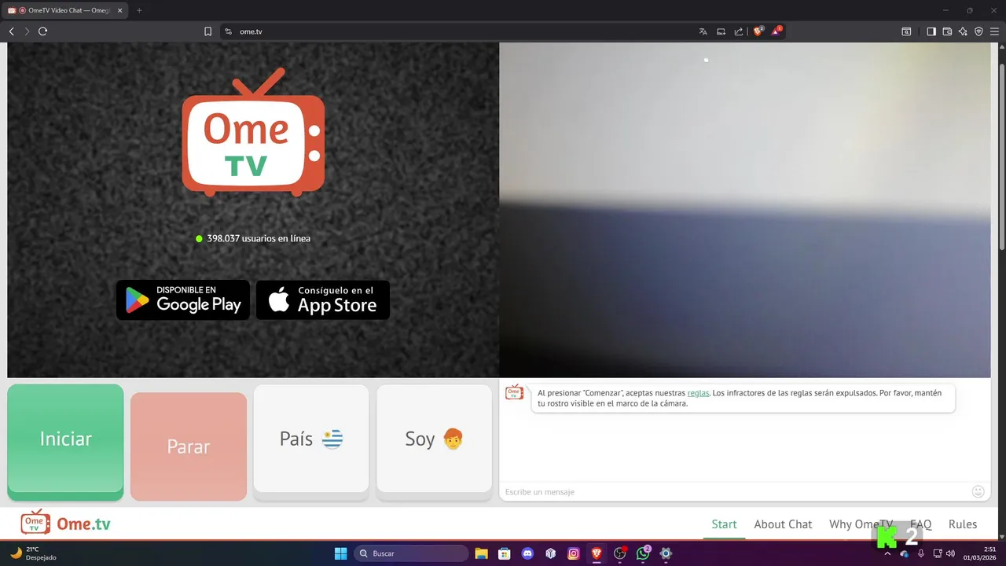Click the Escribe un mensaje field
The image size is (1006, 566).
point(735,491)
